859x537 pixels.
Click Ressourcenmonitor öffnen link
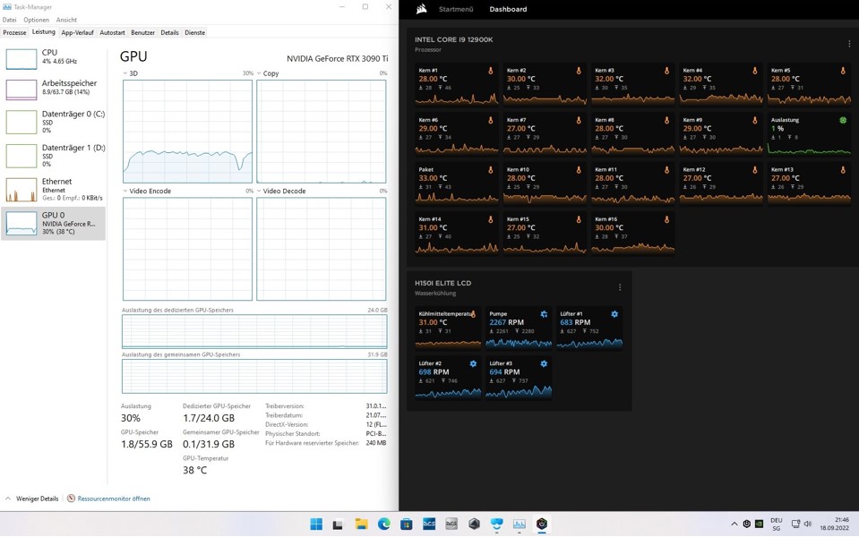tap(114, 499)
